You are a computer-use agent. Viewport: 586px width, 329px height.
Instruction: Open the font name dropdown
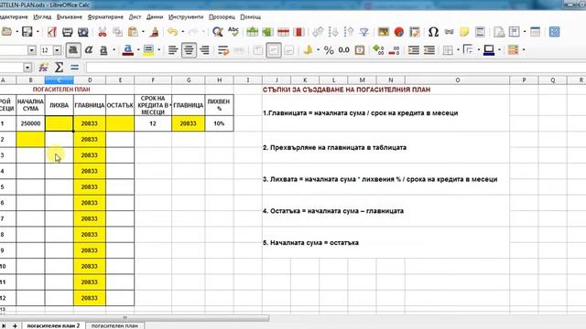pos(31,50)
